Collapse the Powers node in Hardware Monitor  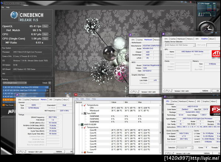coord(82,152)
